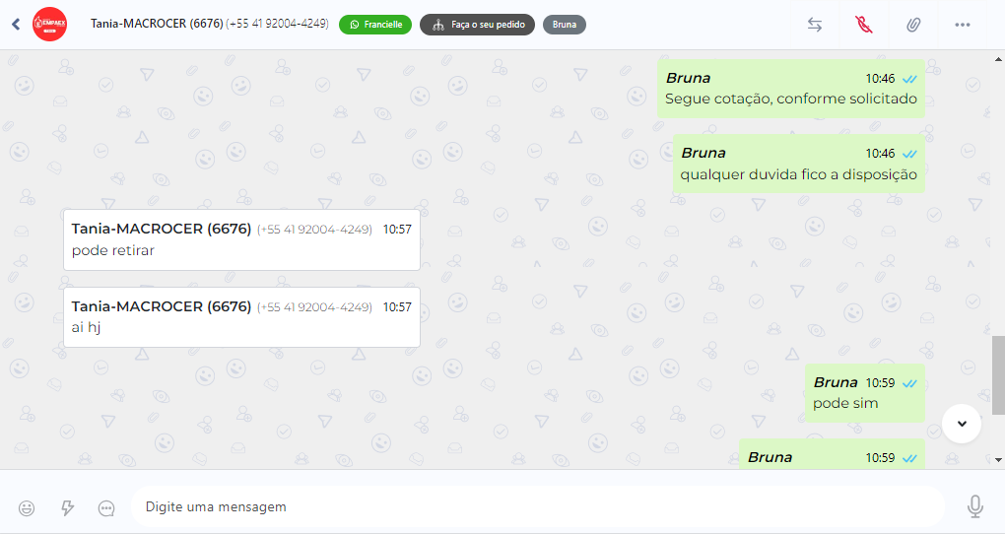Screen dimensions: 1005x534
Task: Toggle the red muted microphone icon
Action: pos(864,25)
